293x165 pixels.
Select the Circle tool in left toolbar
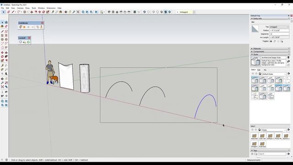2,39
